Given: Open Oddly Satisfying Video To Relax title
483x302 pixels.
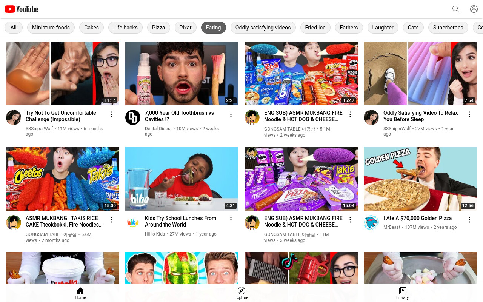Looking at the screenshot, I should [x=420, y=116].
